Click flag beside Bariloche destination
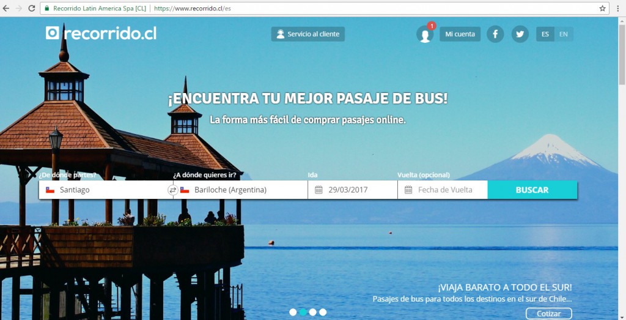The width and height of the screenshot is (626, 320). coord(185,190)
